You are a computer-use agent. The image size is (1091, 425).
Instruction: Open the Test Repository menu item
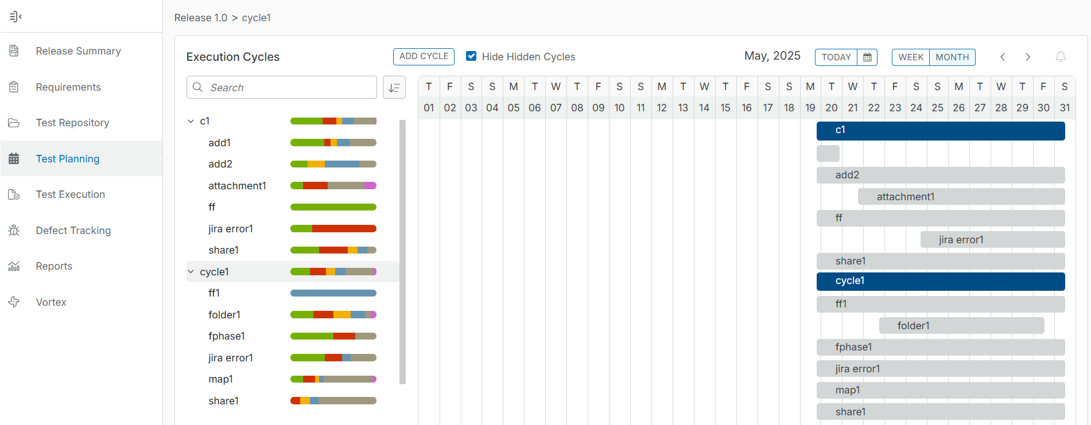[72, 123]
